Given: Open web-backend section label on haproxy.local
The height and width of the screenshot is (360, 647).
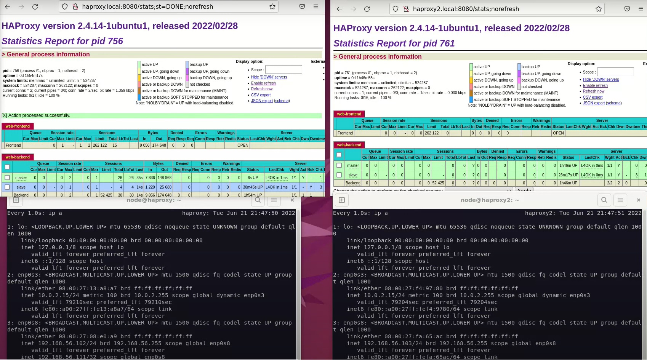Looking at the screenshot, I should pyautogui.click(x=18, y=157).
